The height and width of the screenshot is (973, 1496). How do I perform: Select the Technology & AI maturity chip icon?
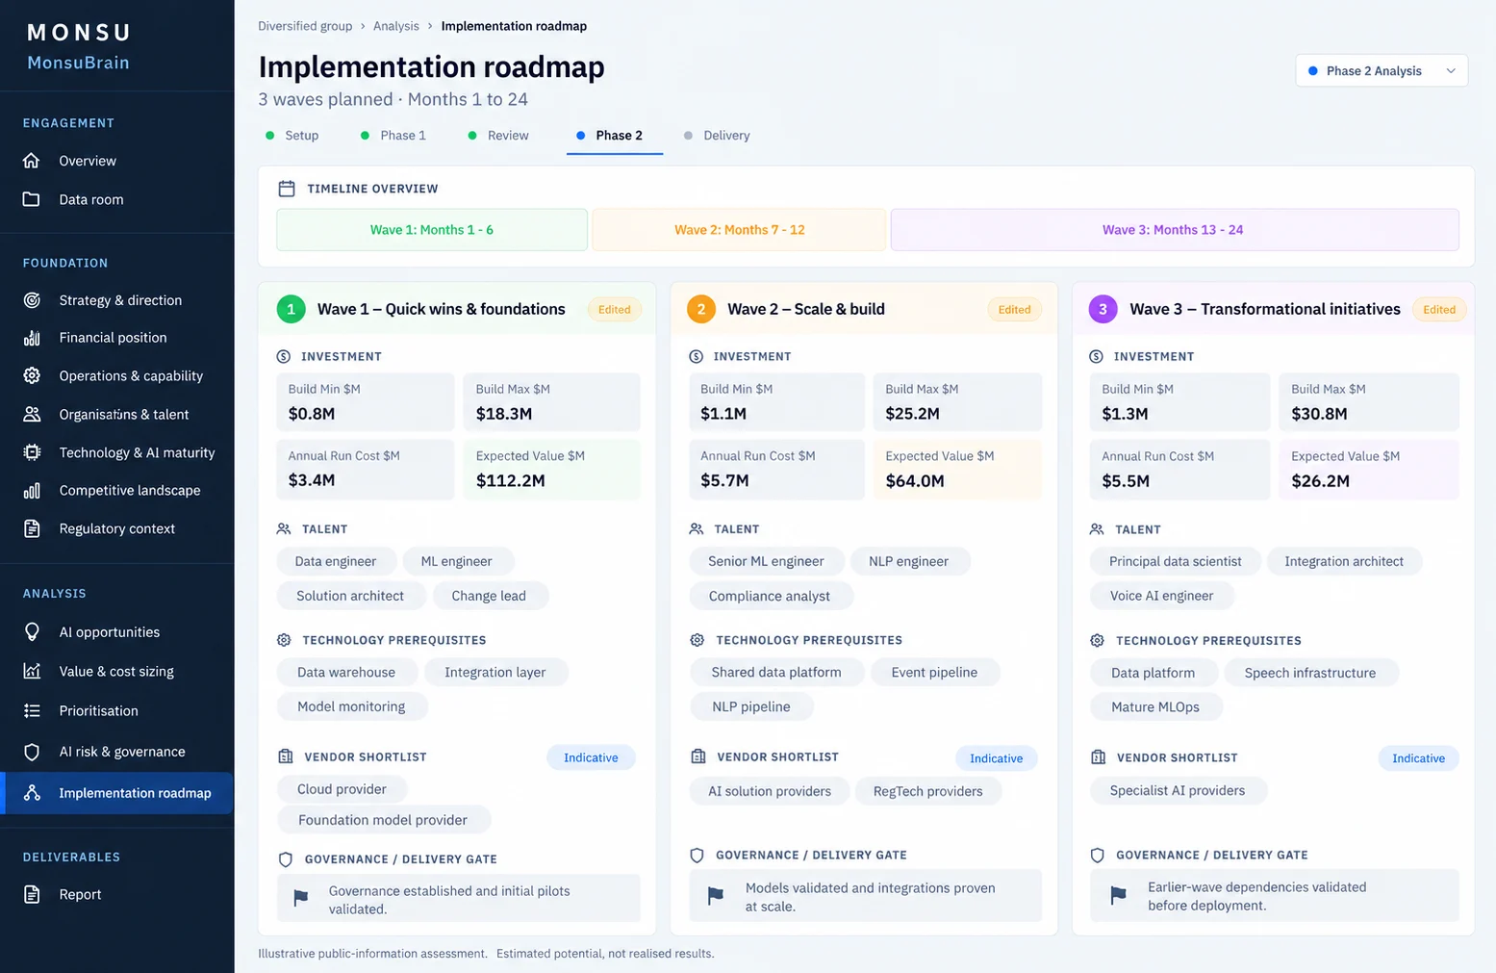pos(32,452)
